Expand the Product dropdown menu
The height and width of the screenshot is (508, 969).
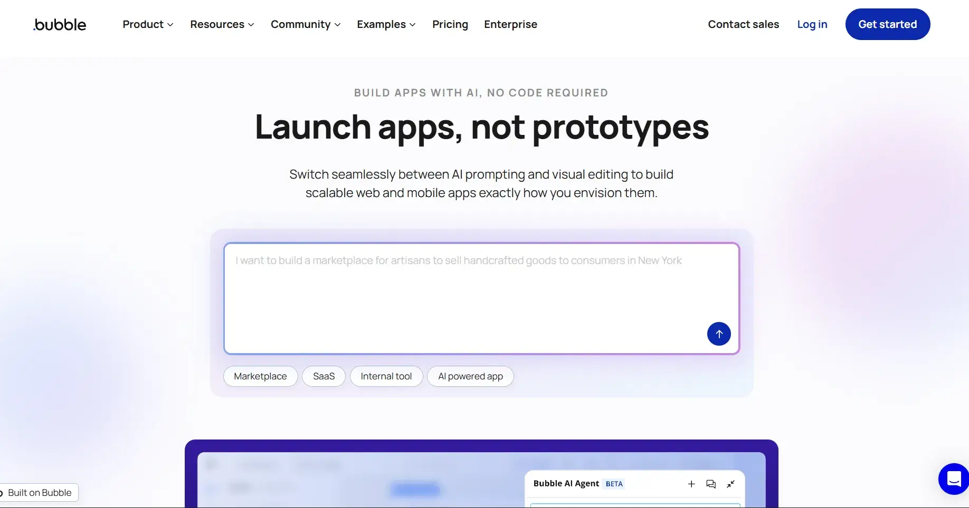147,24
